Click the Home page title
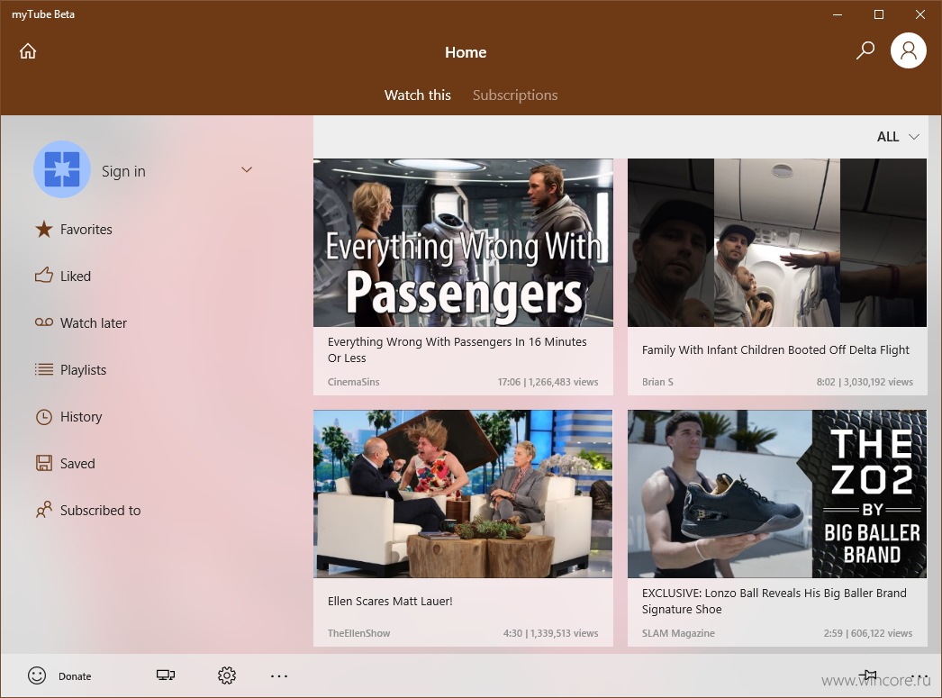 (466, 52)
